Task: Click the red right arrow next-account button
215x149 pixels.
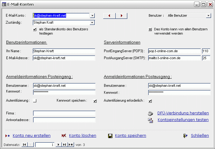Action: click(x=121, y=16)
